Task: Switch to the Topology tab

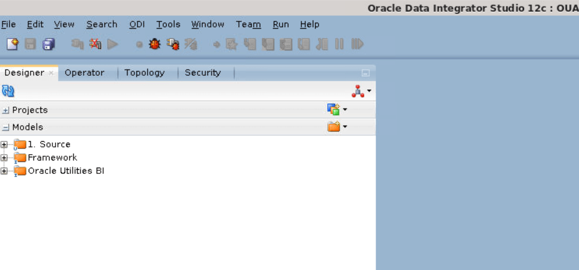Action: coord(145,73)
